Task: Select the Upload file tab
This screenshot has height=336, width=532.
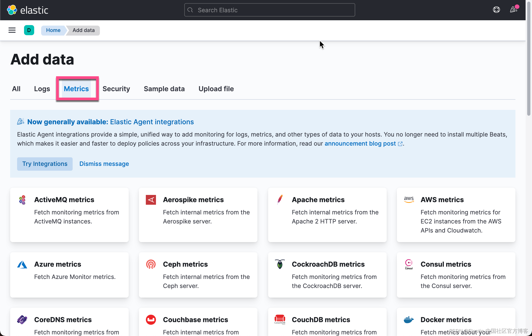Action: (x=216, y=89)
